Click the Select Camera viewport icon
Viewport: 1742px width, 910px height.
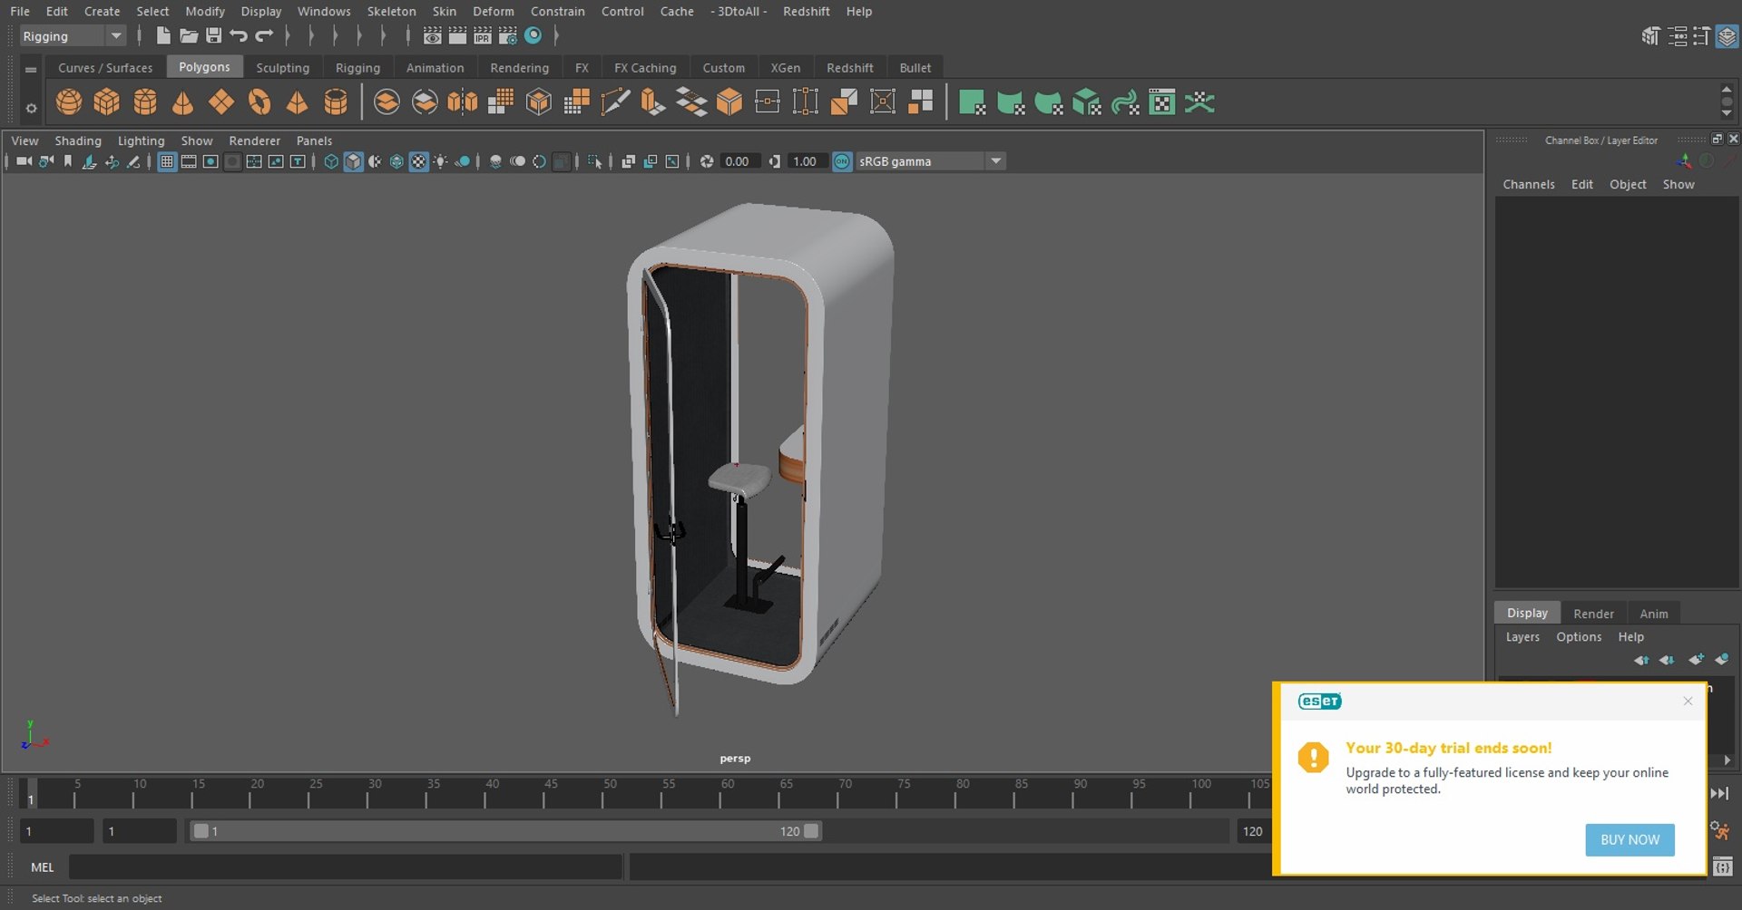pos(24,161)
